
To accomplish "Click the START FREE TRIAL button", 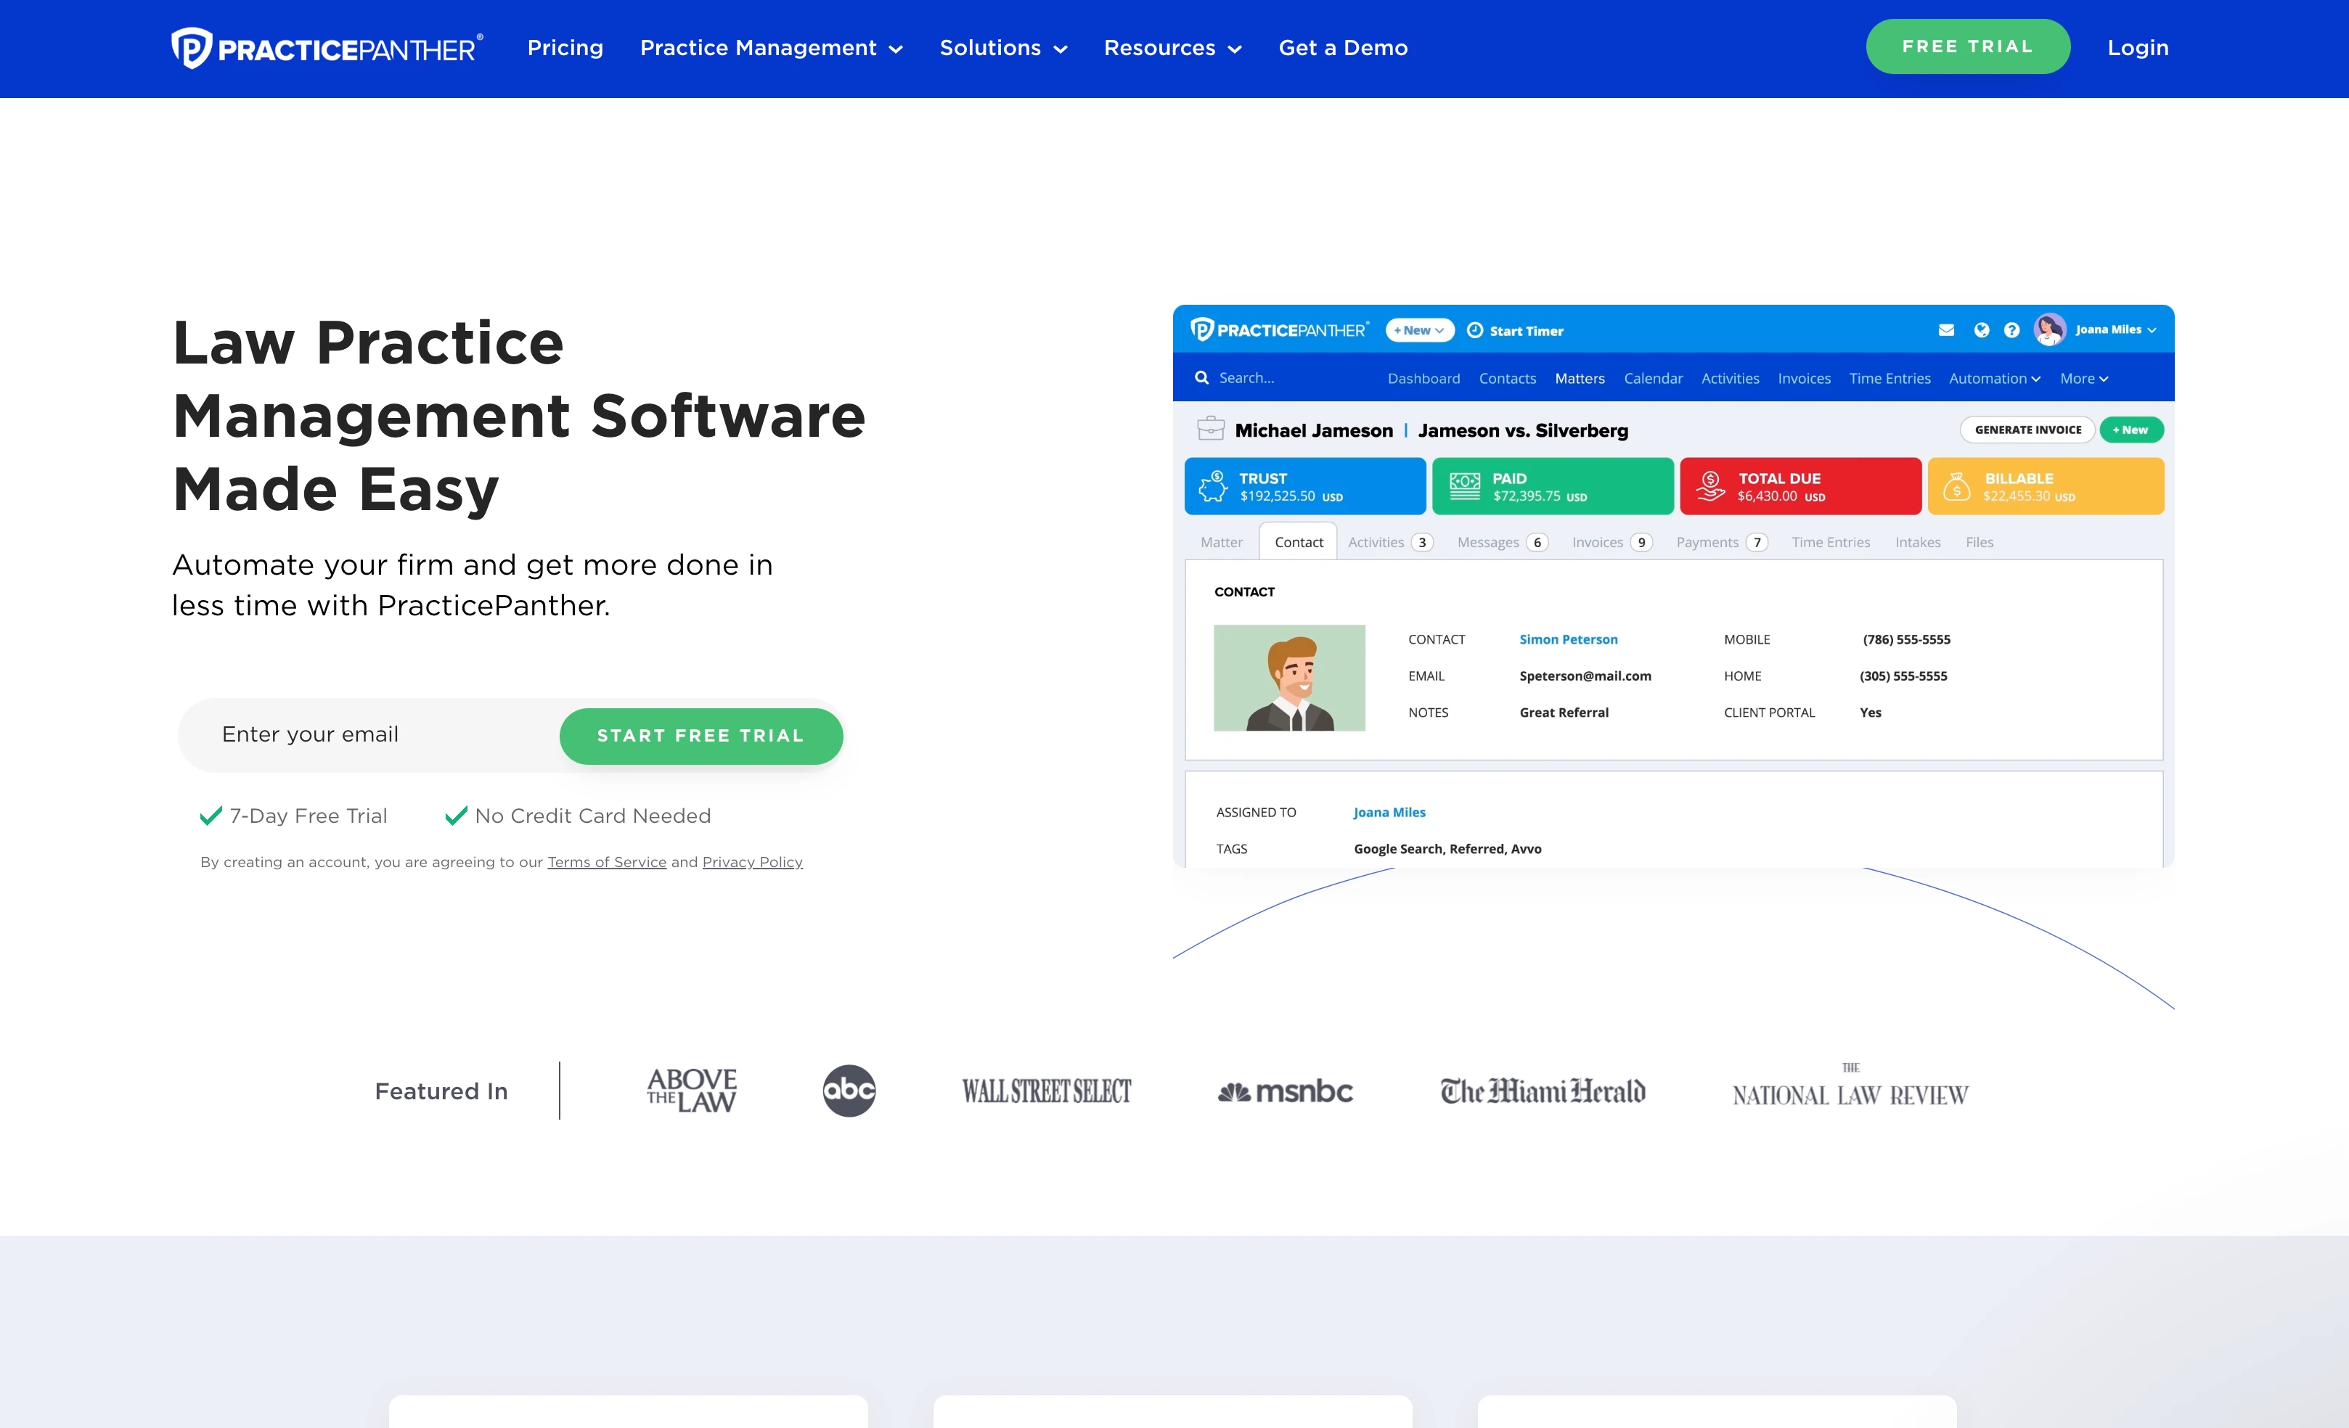I will click(700, 736).
